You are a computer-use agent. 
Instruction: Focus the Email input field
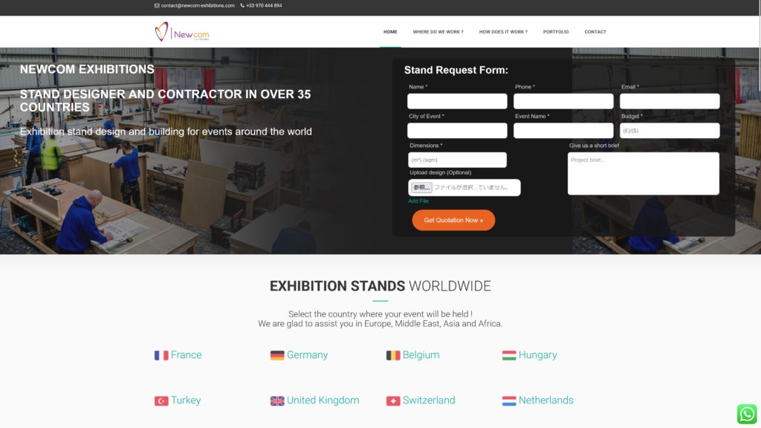coord(670,101)
